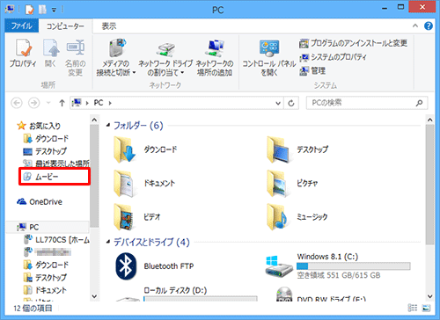Click 最近表示した場所 in Favorites
Screen dimensions: 440x320
(x=56, y=164)
